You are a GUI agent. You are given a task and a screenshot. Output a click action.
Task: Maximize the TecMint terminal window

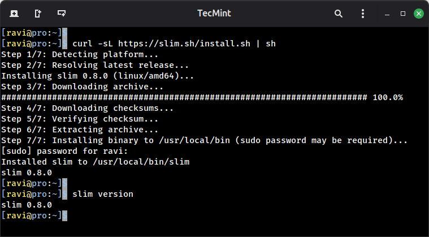pos(403,13)
